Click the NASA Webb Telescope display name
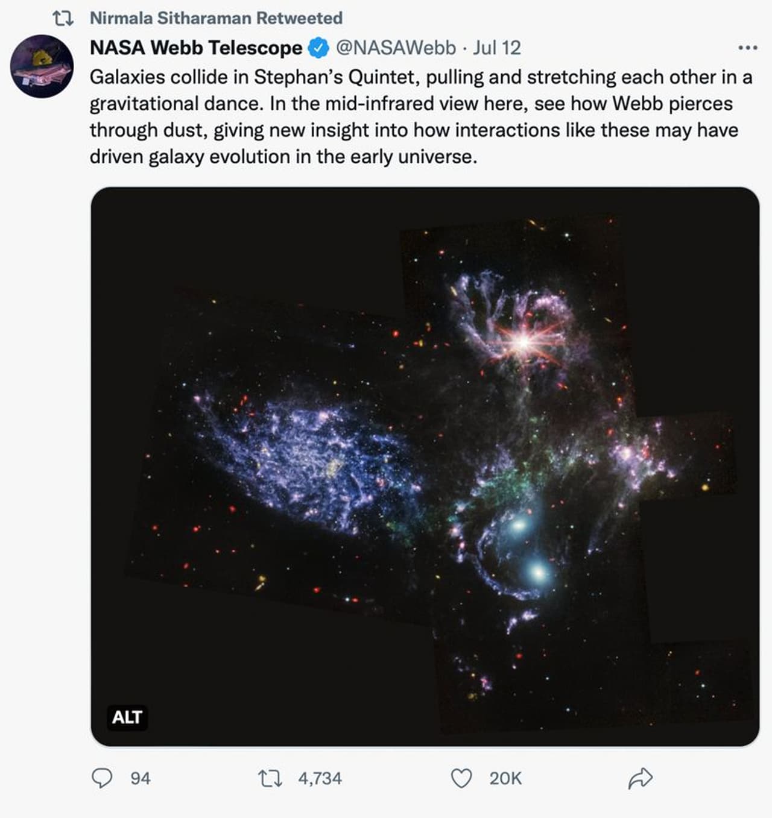Screen dimensions: 772x818 [196, 48]
